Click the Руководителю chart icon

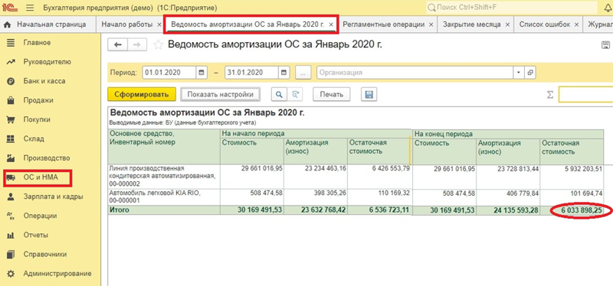click(x=11, y=62)
